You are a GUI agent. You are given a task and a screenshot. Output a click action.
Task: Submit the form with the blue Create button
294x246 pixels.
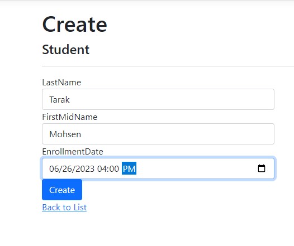[x=62, y=190]
